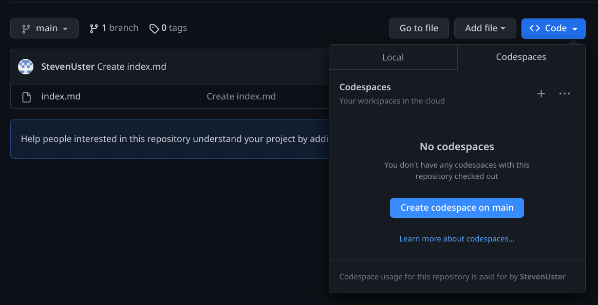Viewport: 598px width, 305px height.
Task: Select the Codespaces tab
Action: point(521,57)
